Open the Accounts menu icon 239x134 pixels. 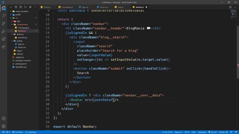[3, 118]
